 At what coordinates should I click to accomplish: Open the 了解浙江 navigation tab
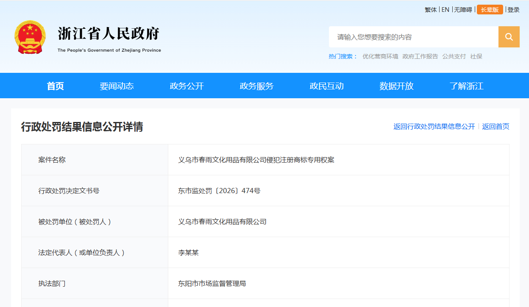point(466,86)
